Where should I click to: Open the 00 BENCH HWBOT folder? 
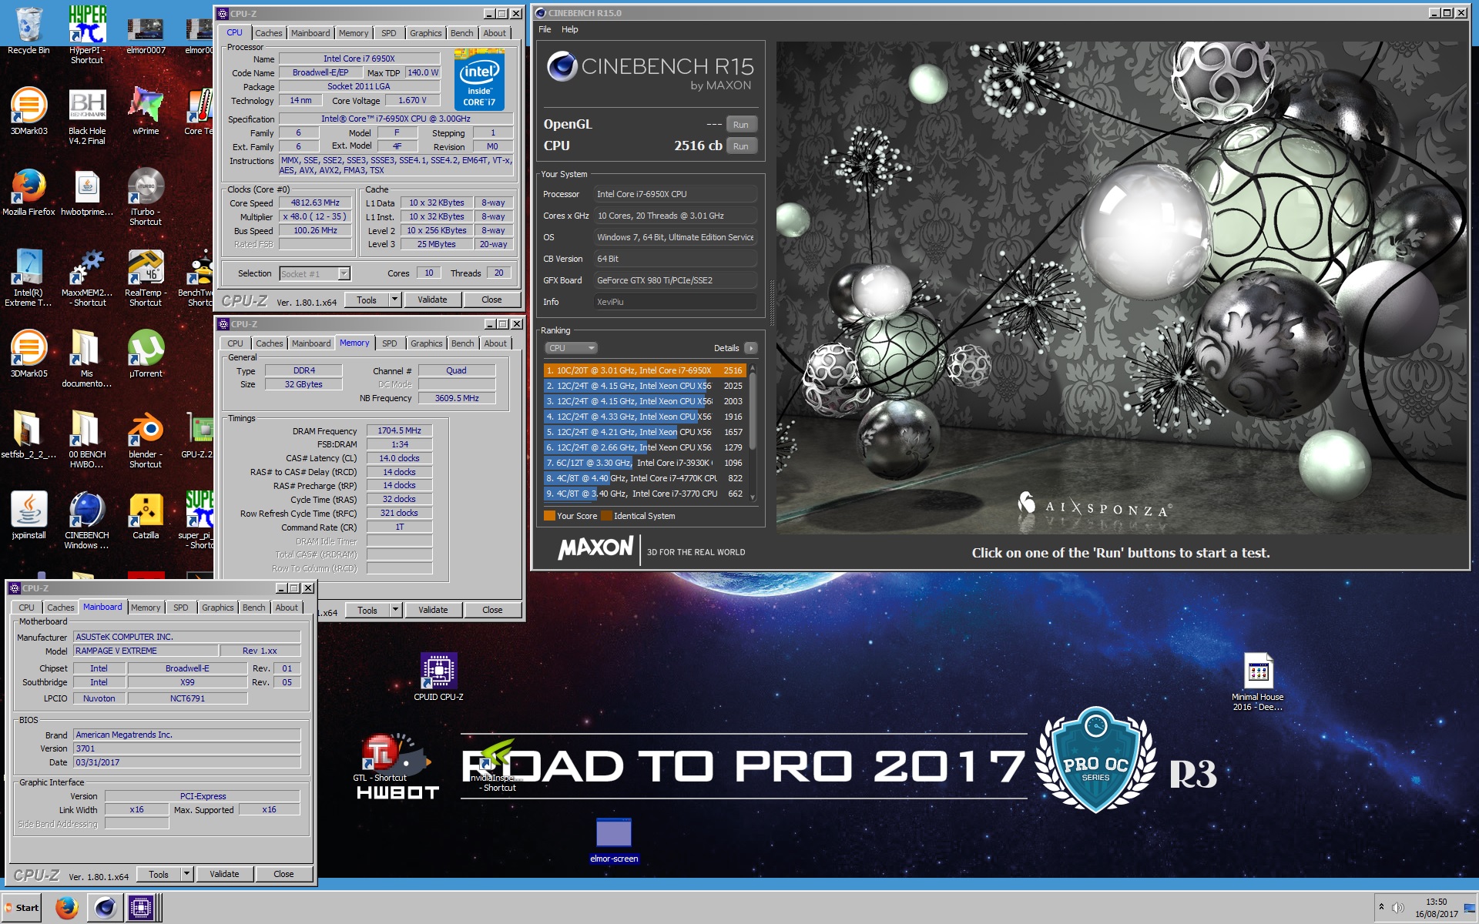[87, 438]
